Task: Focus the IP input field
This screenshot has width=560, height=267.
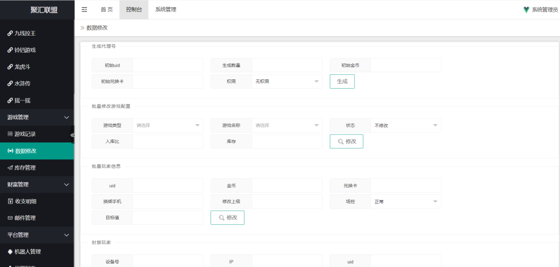Action: coord(287,261)
